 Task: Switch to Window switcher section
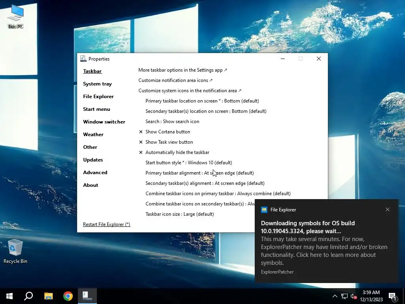(x=104, y=122)
